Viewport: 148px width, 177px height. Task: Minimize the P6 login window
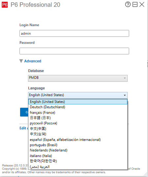135,5
